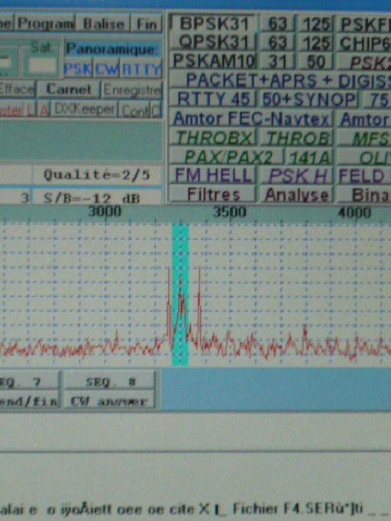The width and height of the screenshot is (391, 521).
Task: Pick the PAX/PAX2 mode
Action: (227, 157)
